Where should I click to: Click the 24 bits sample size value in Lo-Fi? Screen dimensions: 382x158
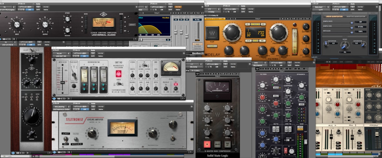coord(360,27)
